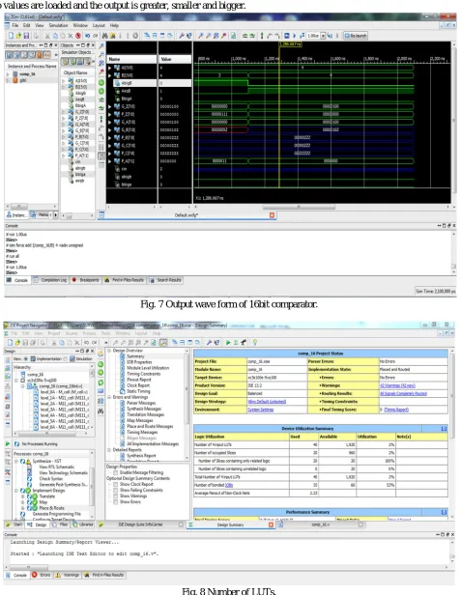
Task: Open the simulation run-time dropdown (1.00us)
Action: coord(323,36)
